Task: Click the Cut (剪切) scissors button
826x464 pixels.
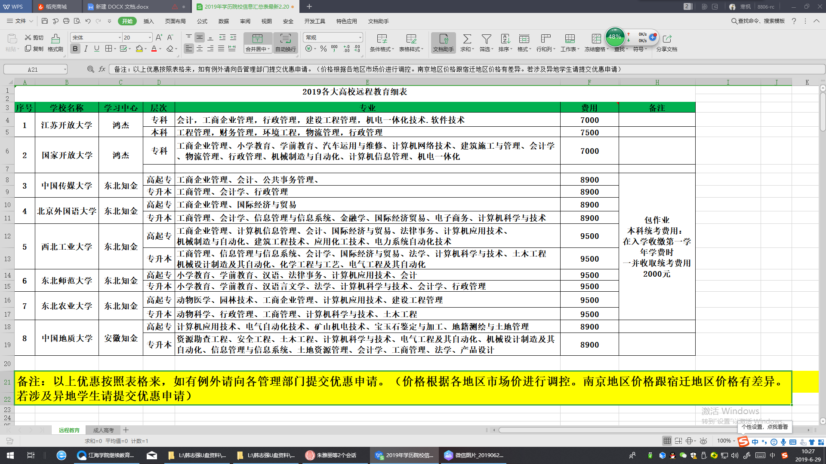Action: point(34,37)
